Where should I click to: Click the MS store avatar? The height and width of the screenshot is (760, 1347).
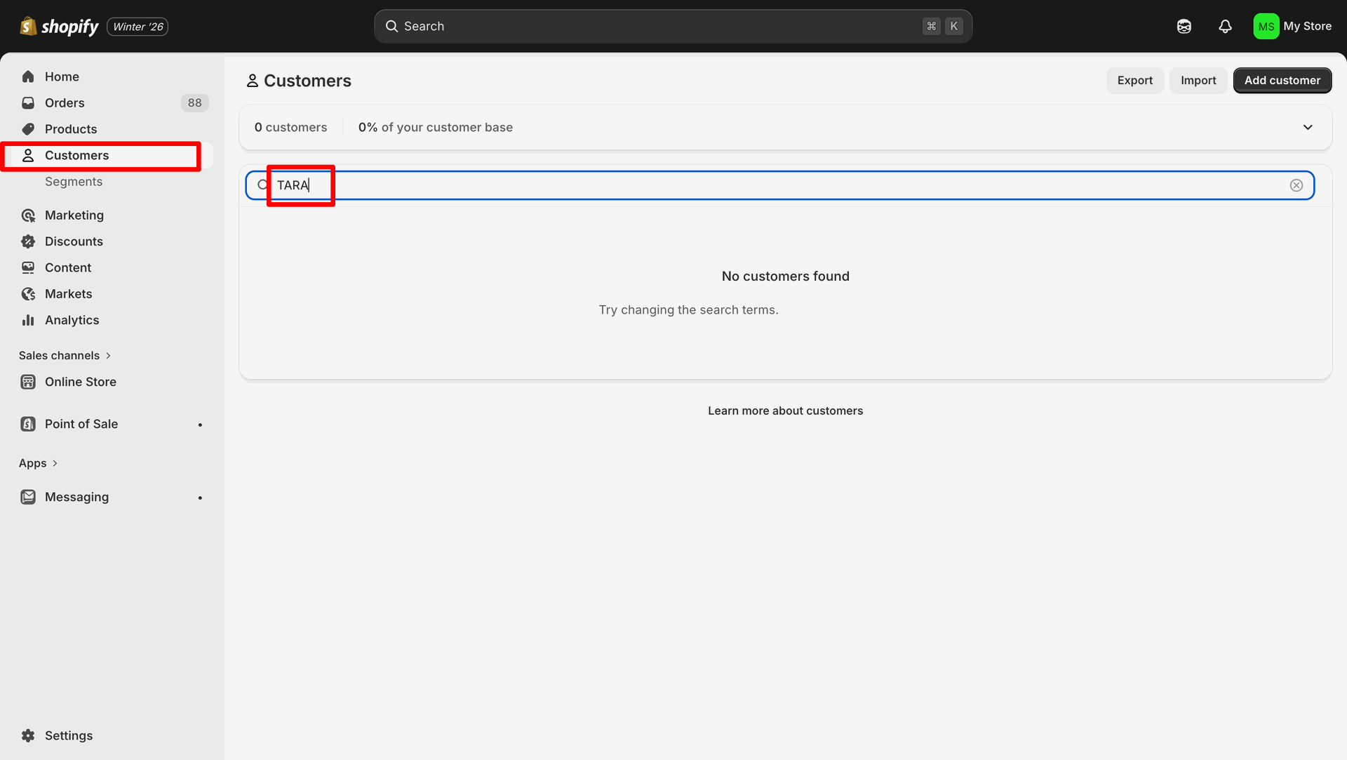pyautogui.click(x=1266, y=26)
